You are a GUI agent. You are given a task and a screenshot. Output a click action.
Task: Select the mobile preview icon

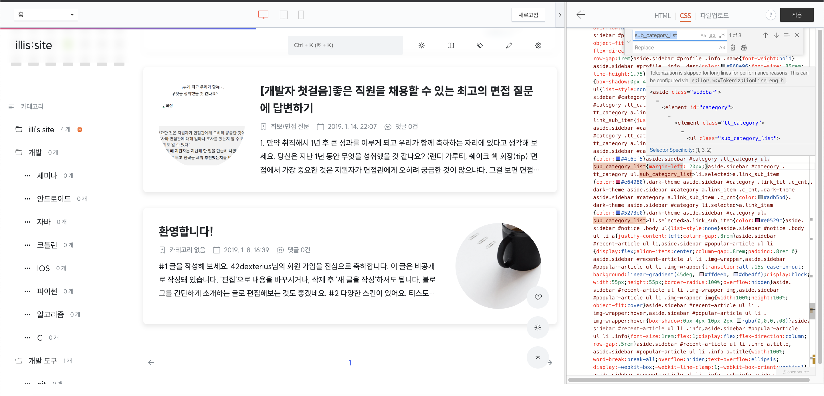click(301, 15)
